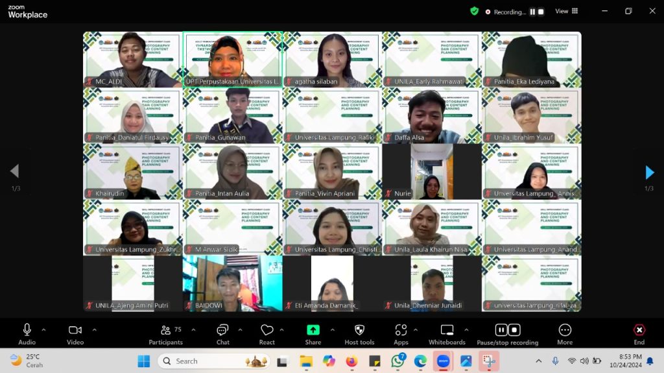Image resolution: width=664 pixels, height=373 pixels.
Task: Open Host tools shield icon
Action: pyautogui.click(x=359, y=330)
